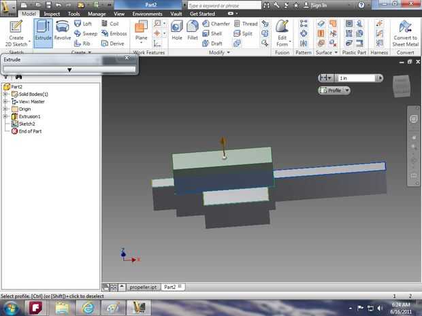Start Create 2D Sketch
This screenshot has height=316, width=422.
tap(16, 31)
